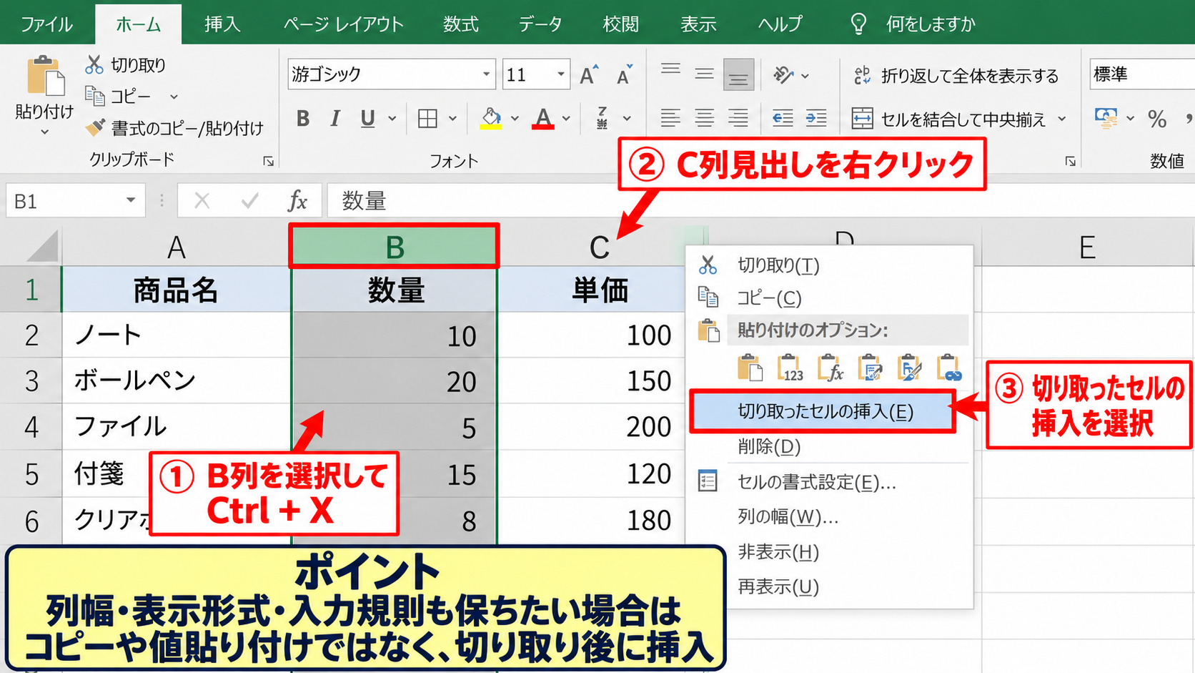Click the Copy (コピー) ribbon button

click(x=119, y=96)
